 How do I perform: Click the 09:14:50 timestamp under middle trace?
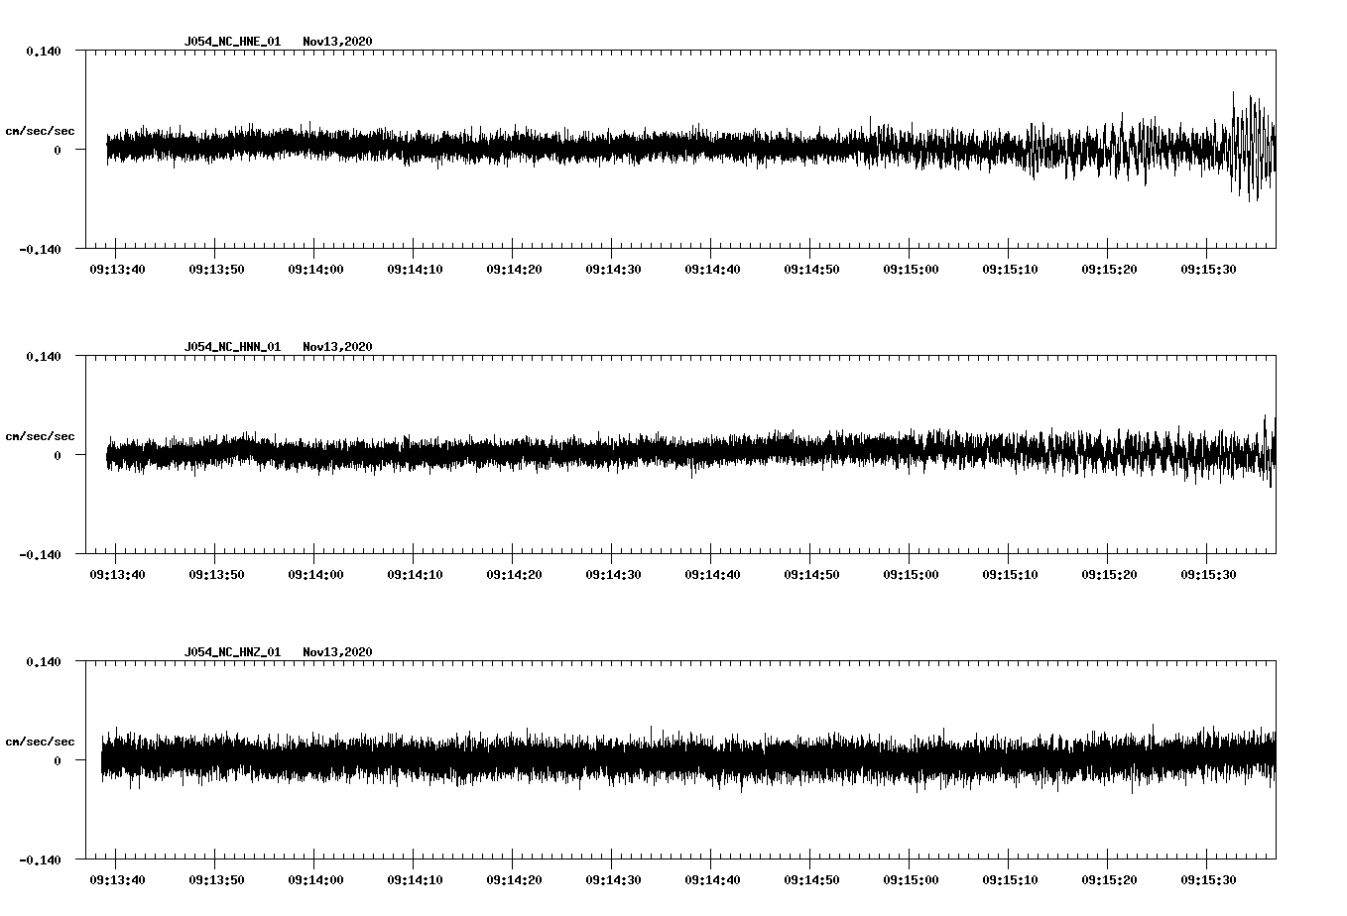point(811,573)
